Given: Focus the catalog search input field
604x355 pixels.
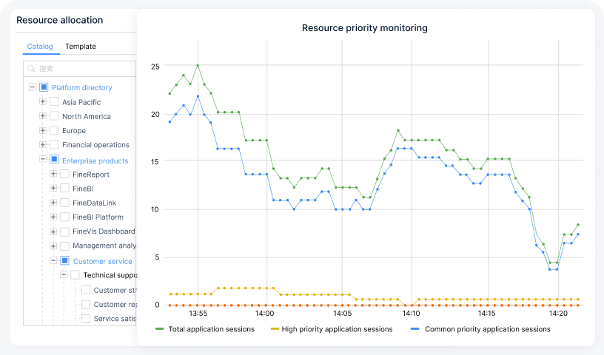Looking at the screenshot, I should pos(81,69).
